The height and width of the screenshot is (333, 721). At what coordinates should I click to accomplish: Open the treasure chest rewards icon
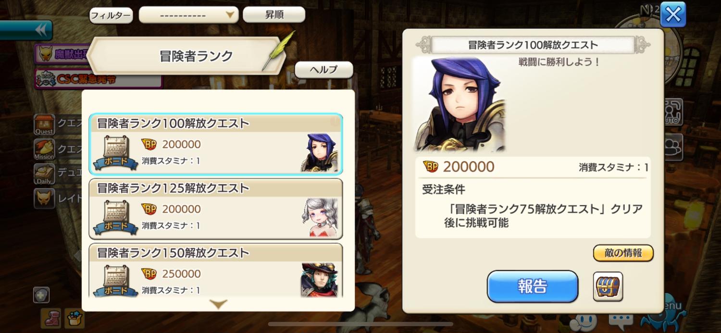click(608, 286)
